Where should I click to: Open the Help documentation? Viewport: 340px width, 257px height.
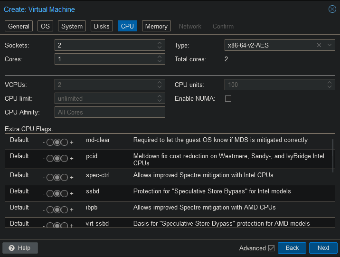pyautogui.click(x=20, y=248)
